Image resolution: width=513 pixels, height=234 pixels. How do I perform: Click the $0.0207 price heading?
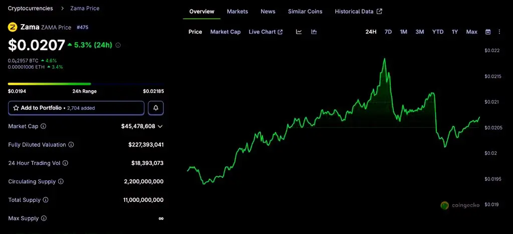pos(37,45)
